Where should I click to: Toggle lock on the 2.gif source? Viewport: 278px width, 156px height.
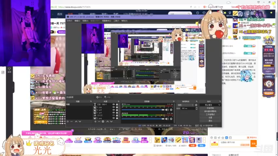pos(117,110)
